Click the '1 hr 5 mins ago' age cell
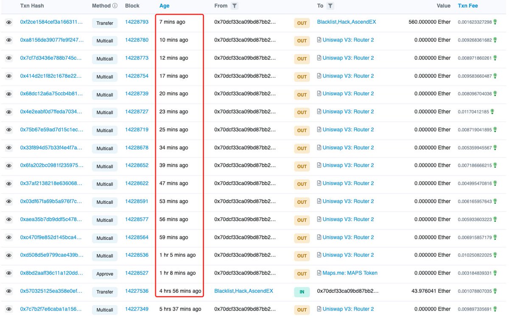This screenshot has width=509, height=316. tap(178, 255)
